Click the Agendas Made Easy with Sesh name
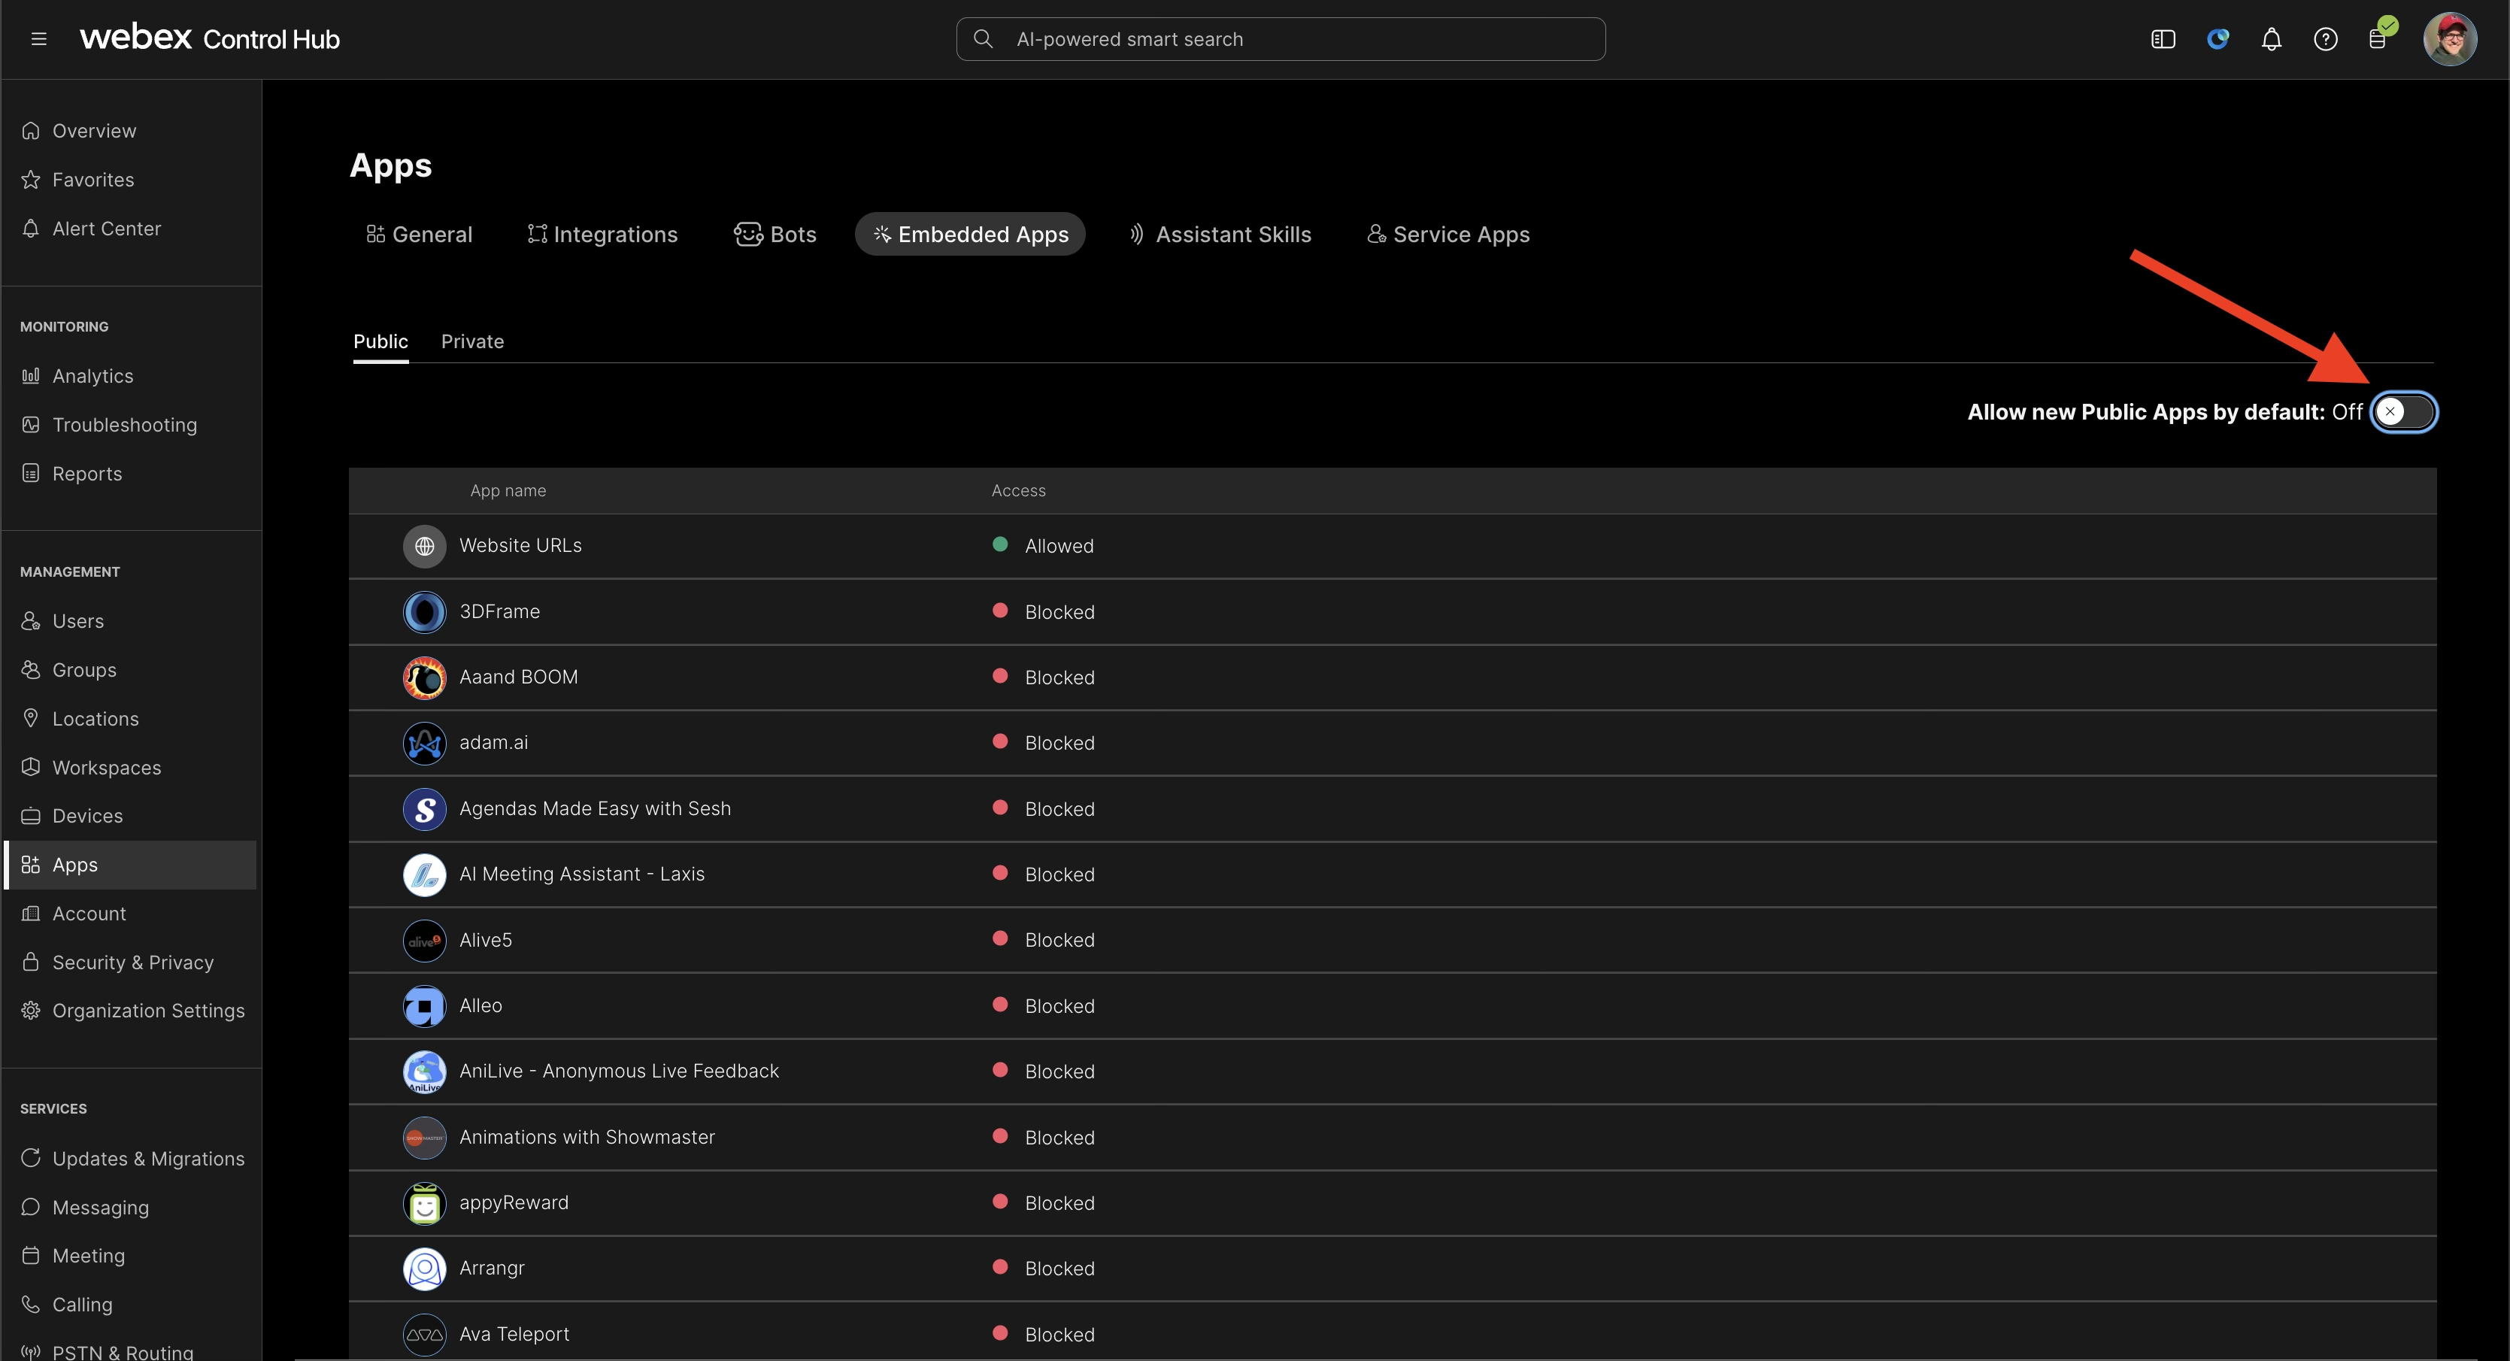2510x1361 pixels. 594,808
